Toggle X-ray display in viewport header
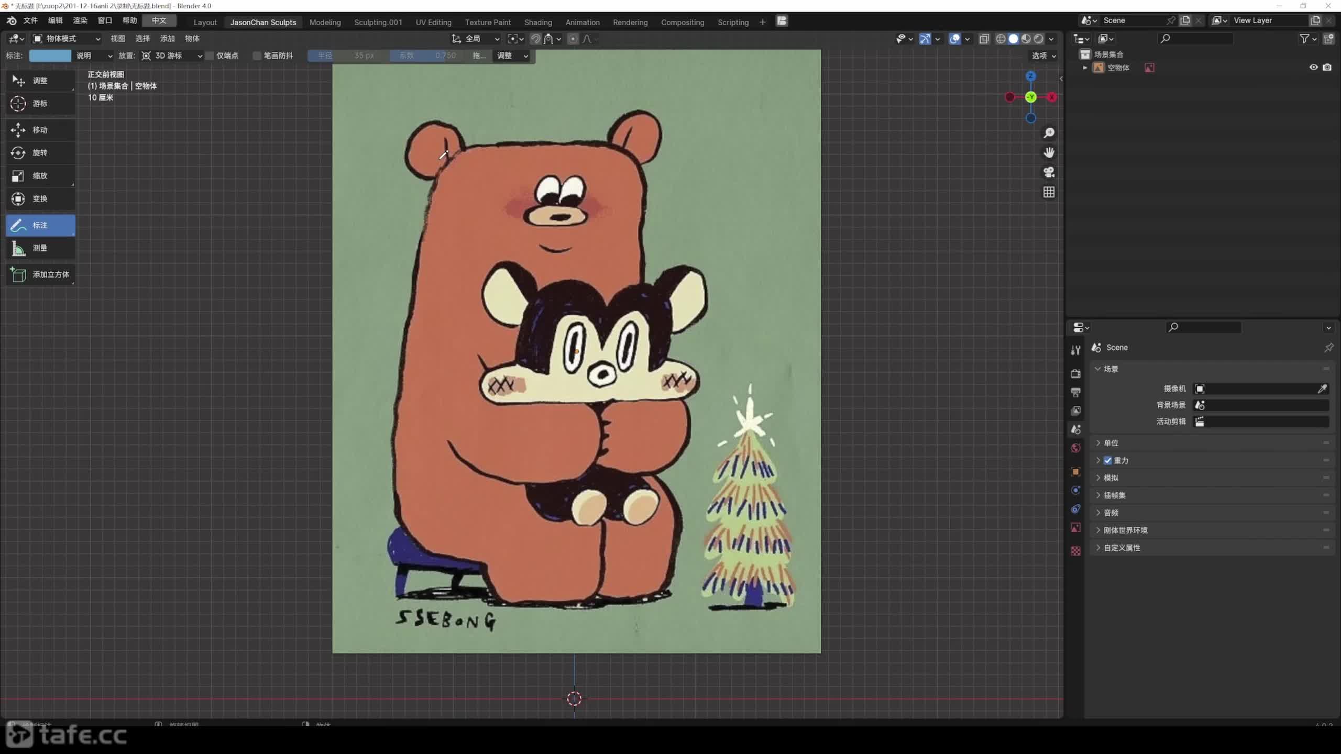 [984, 39]
